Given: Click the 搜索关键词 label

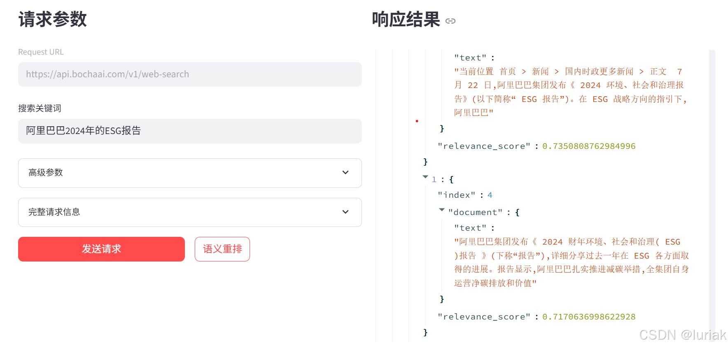Looking at the screenshot, I should [40, 109].
